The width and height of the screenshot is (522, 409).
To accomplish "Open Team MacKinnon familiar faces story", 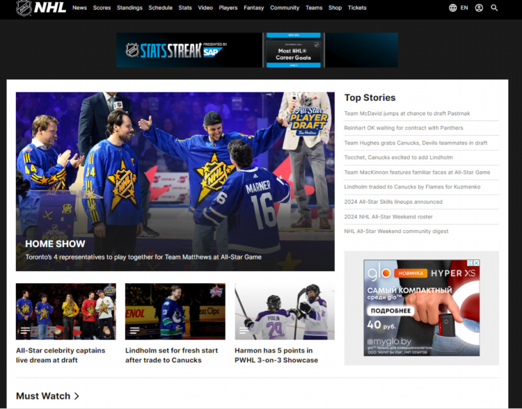I will [417, 173].
